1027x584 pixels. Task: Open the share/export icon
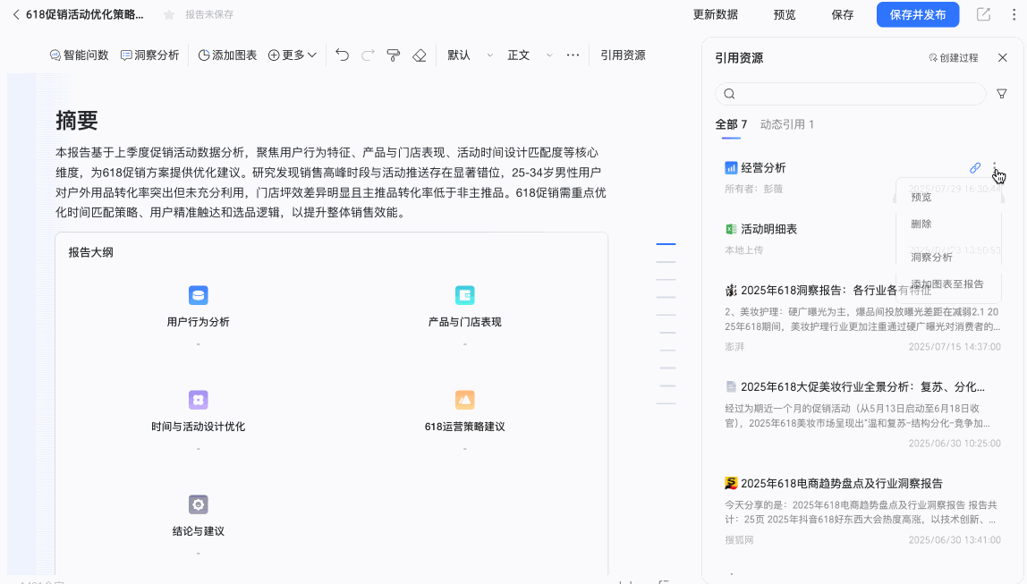click(983, 14)
